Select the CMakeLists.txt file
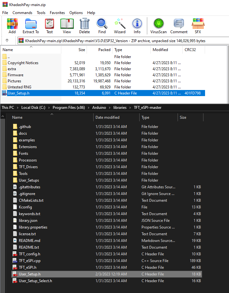This screenshot has width=229, height=293. [107, 200]
